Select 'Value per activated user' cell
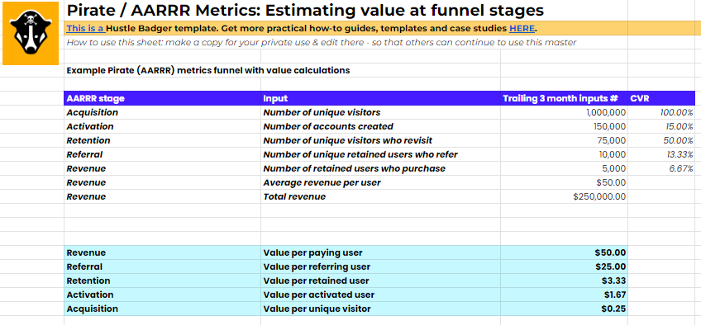Screen dimensions: 701x325 pos(381,294)
